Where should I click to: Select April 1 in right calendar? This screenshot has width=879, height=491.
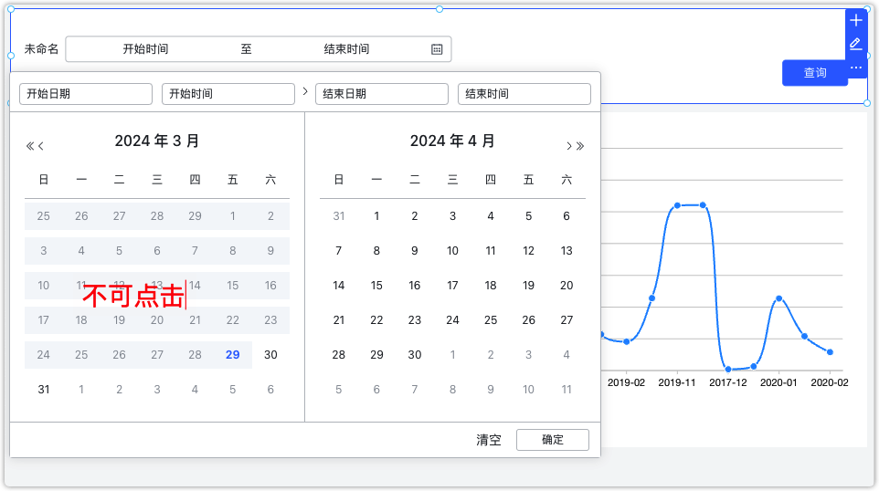coord(376,215)
